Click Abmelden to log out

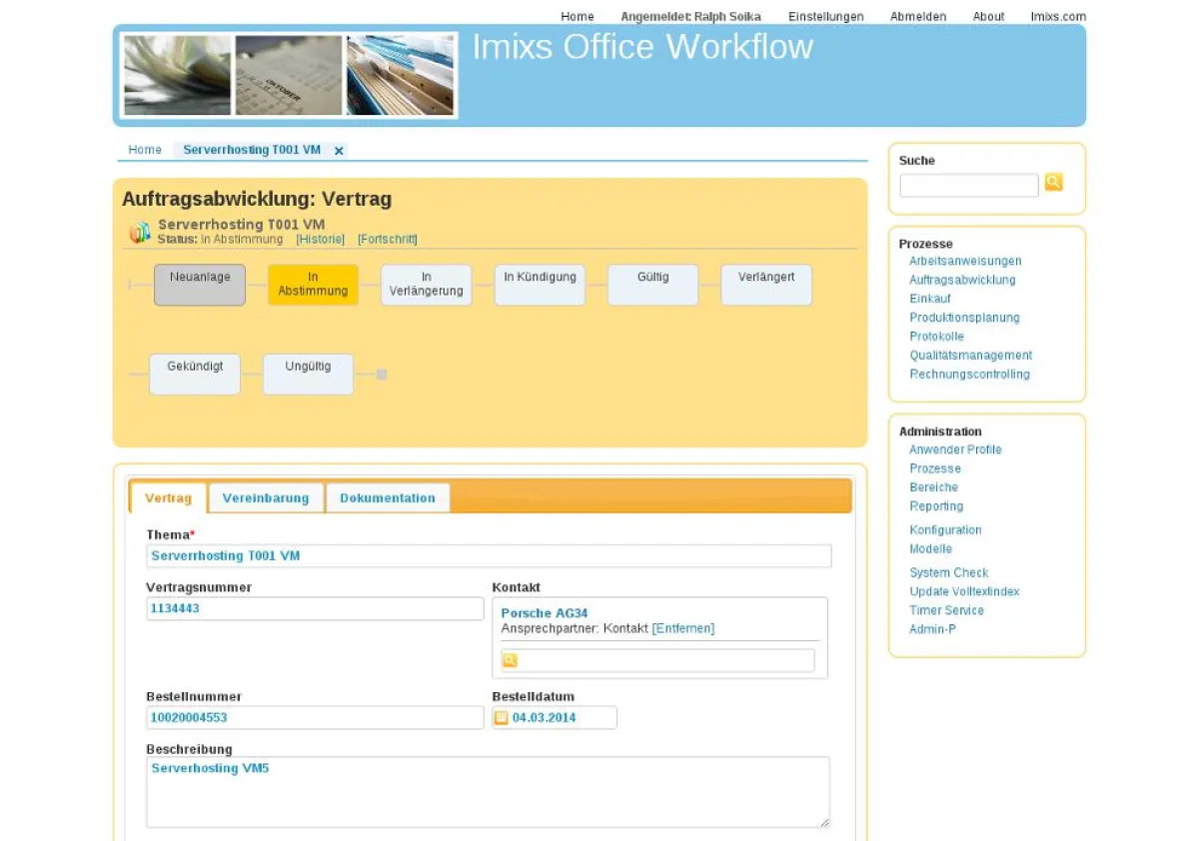pyautogui.click(x=917, y=16)
